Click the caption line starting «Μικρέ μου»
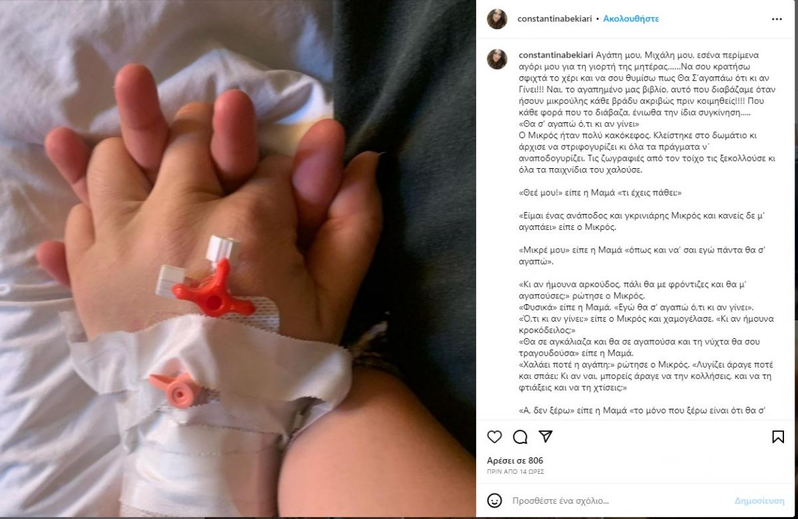 (x=638, y=256)
